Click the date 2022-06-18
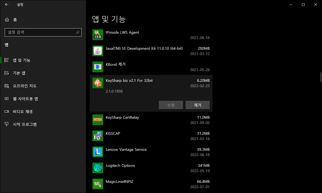Viewport: 322px width, 193px height. pos(200,155)
